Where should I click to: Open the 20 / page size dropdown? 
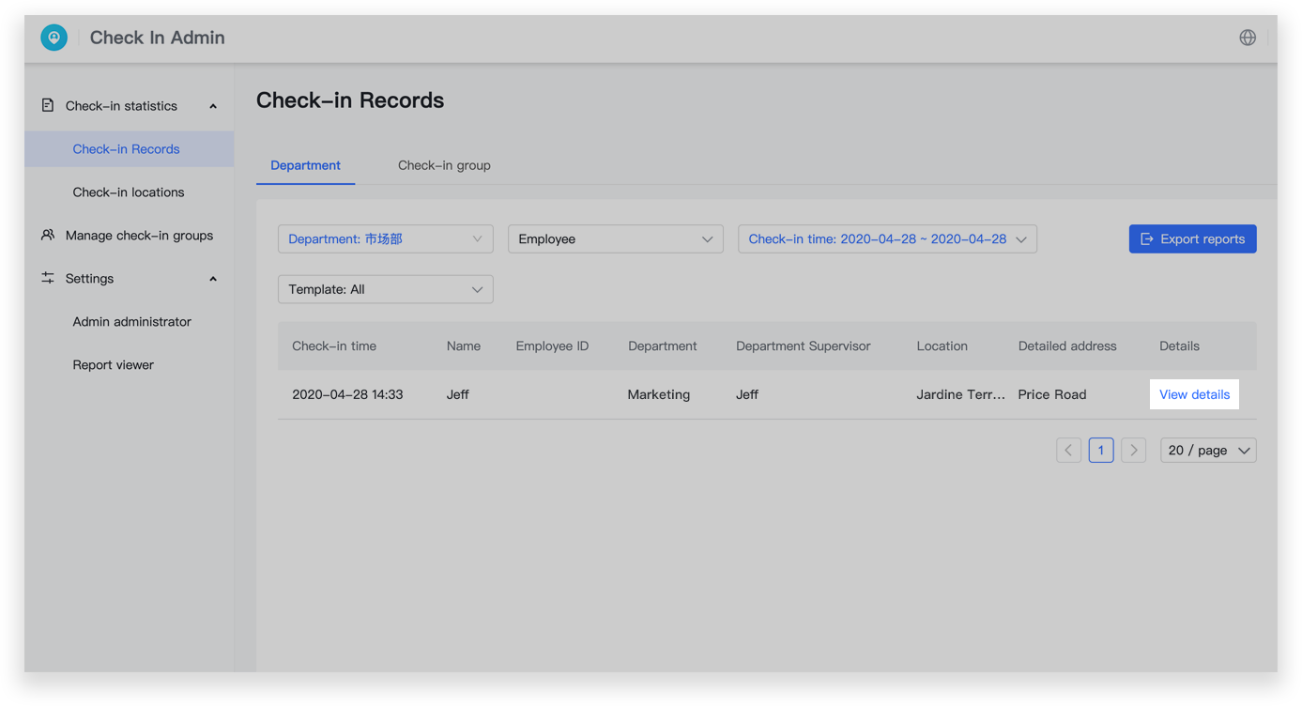point(1208,451)
